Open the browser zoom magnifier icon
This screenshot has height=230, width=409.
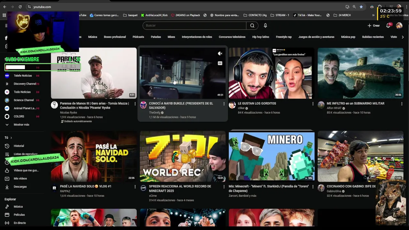354,7
